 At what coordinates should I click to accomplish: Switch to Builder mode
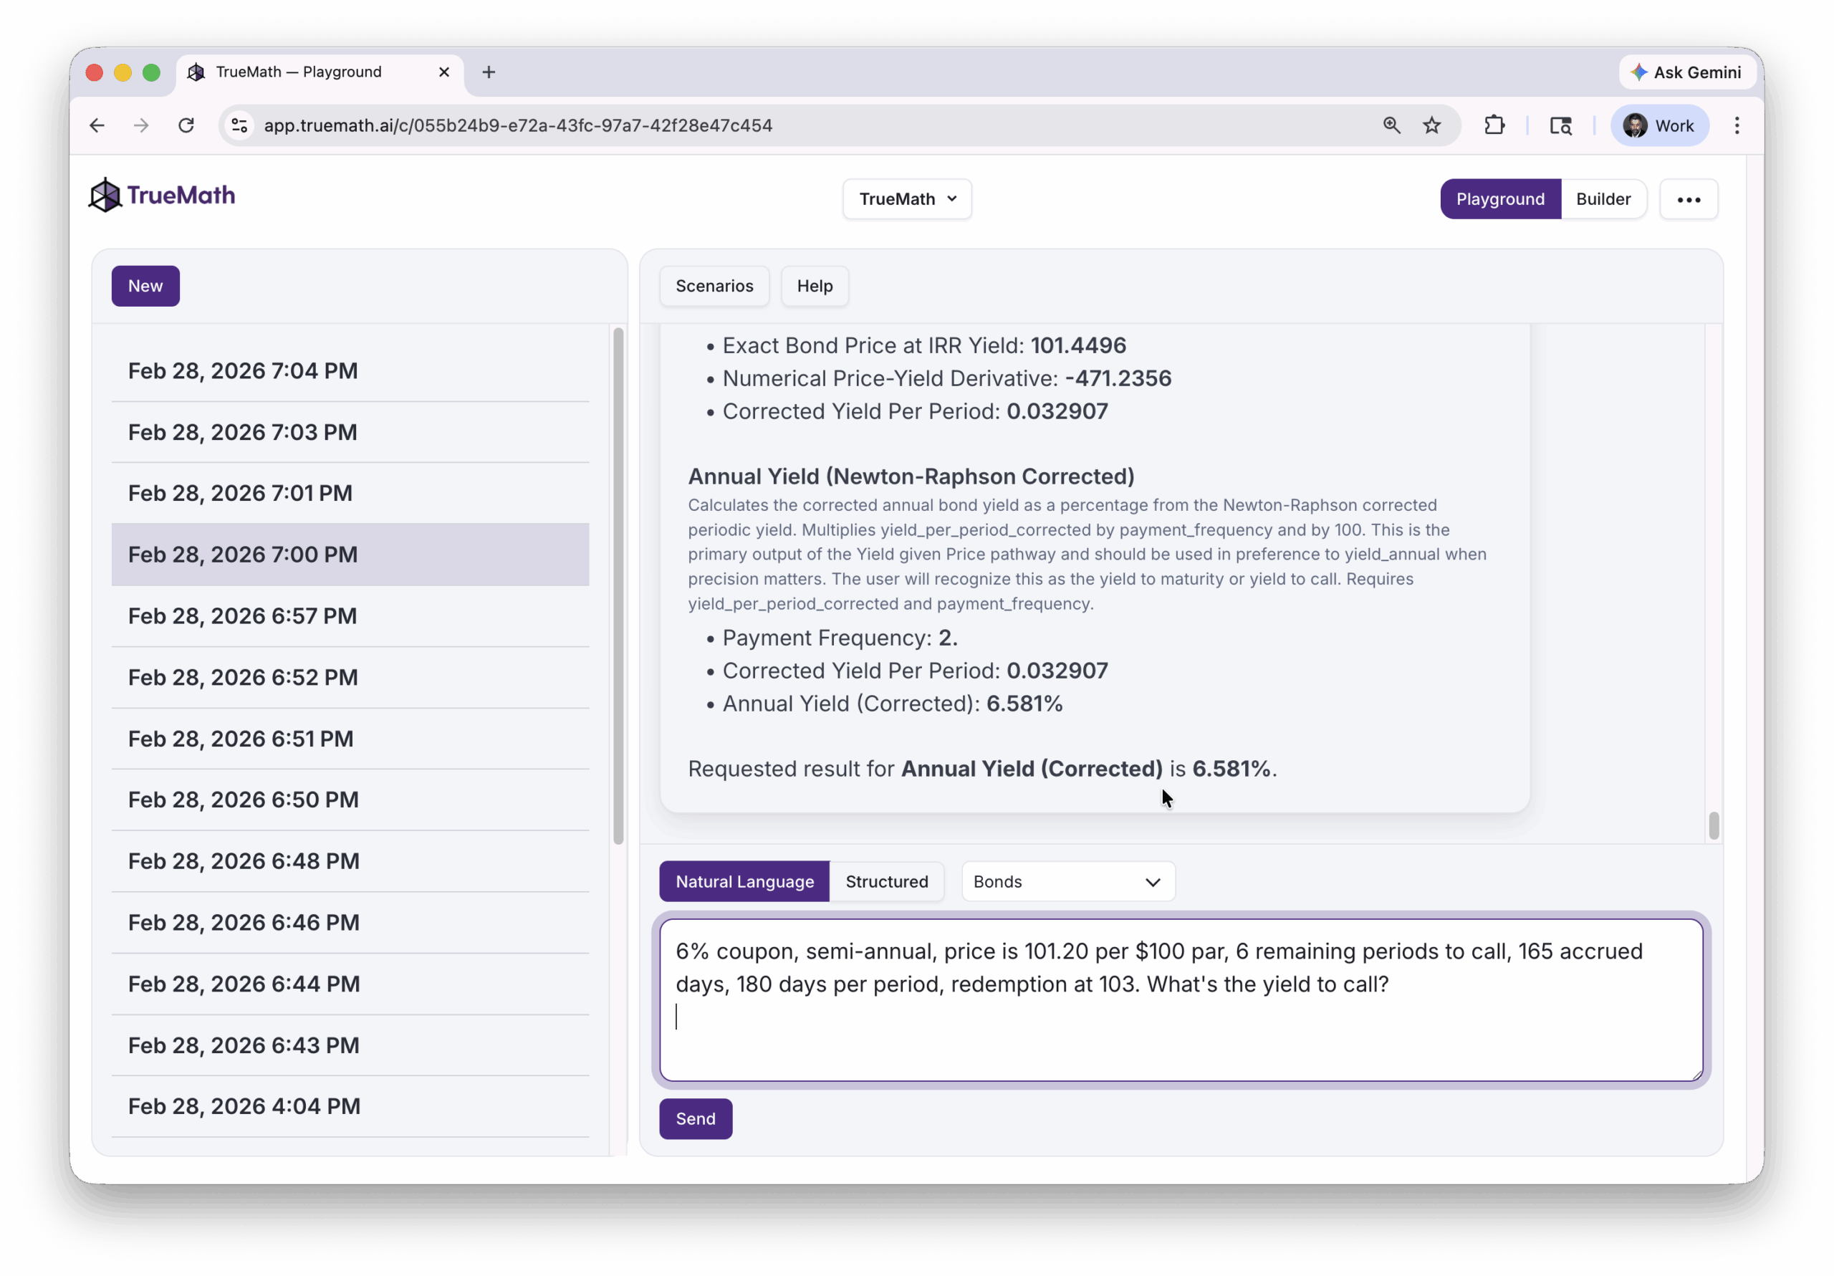1603,199
